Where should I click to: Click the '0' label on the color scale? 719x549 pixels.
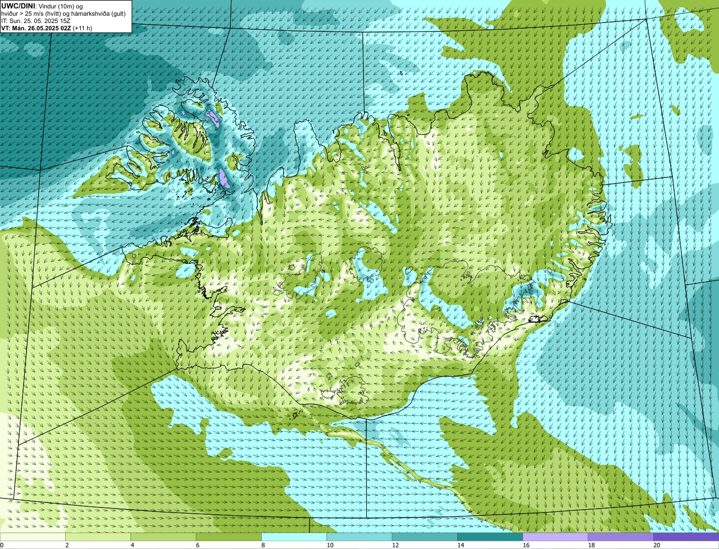point(2,545)
